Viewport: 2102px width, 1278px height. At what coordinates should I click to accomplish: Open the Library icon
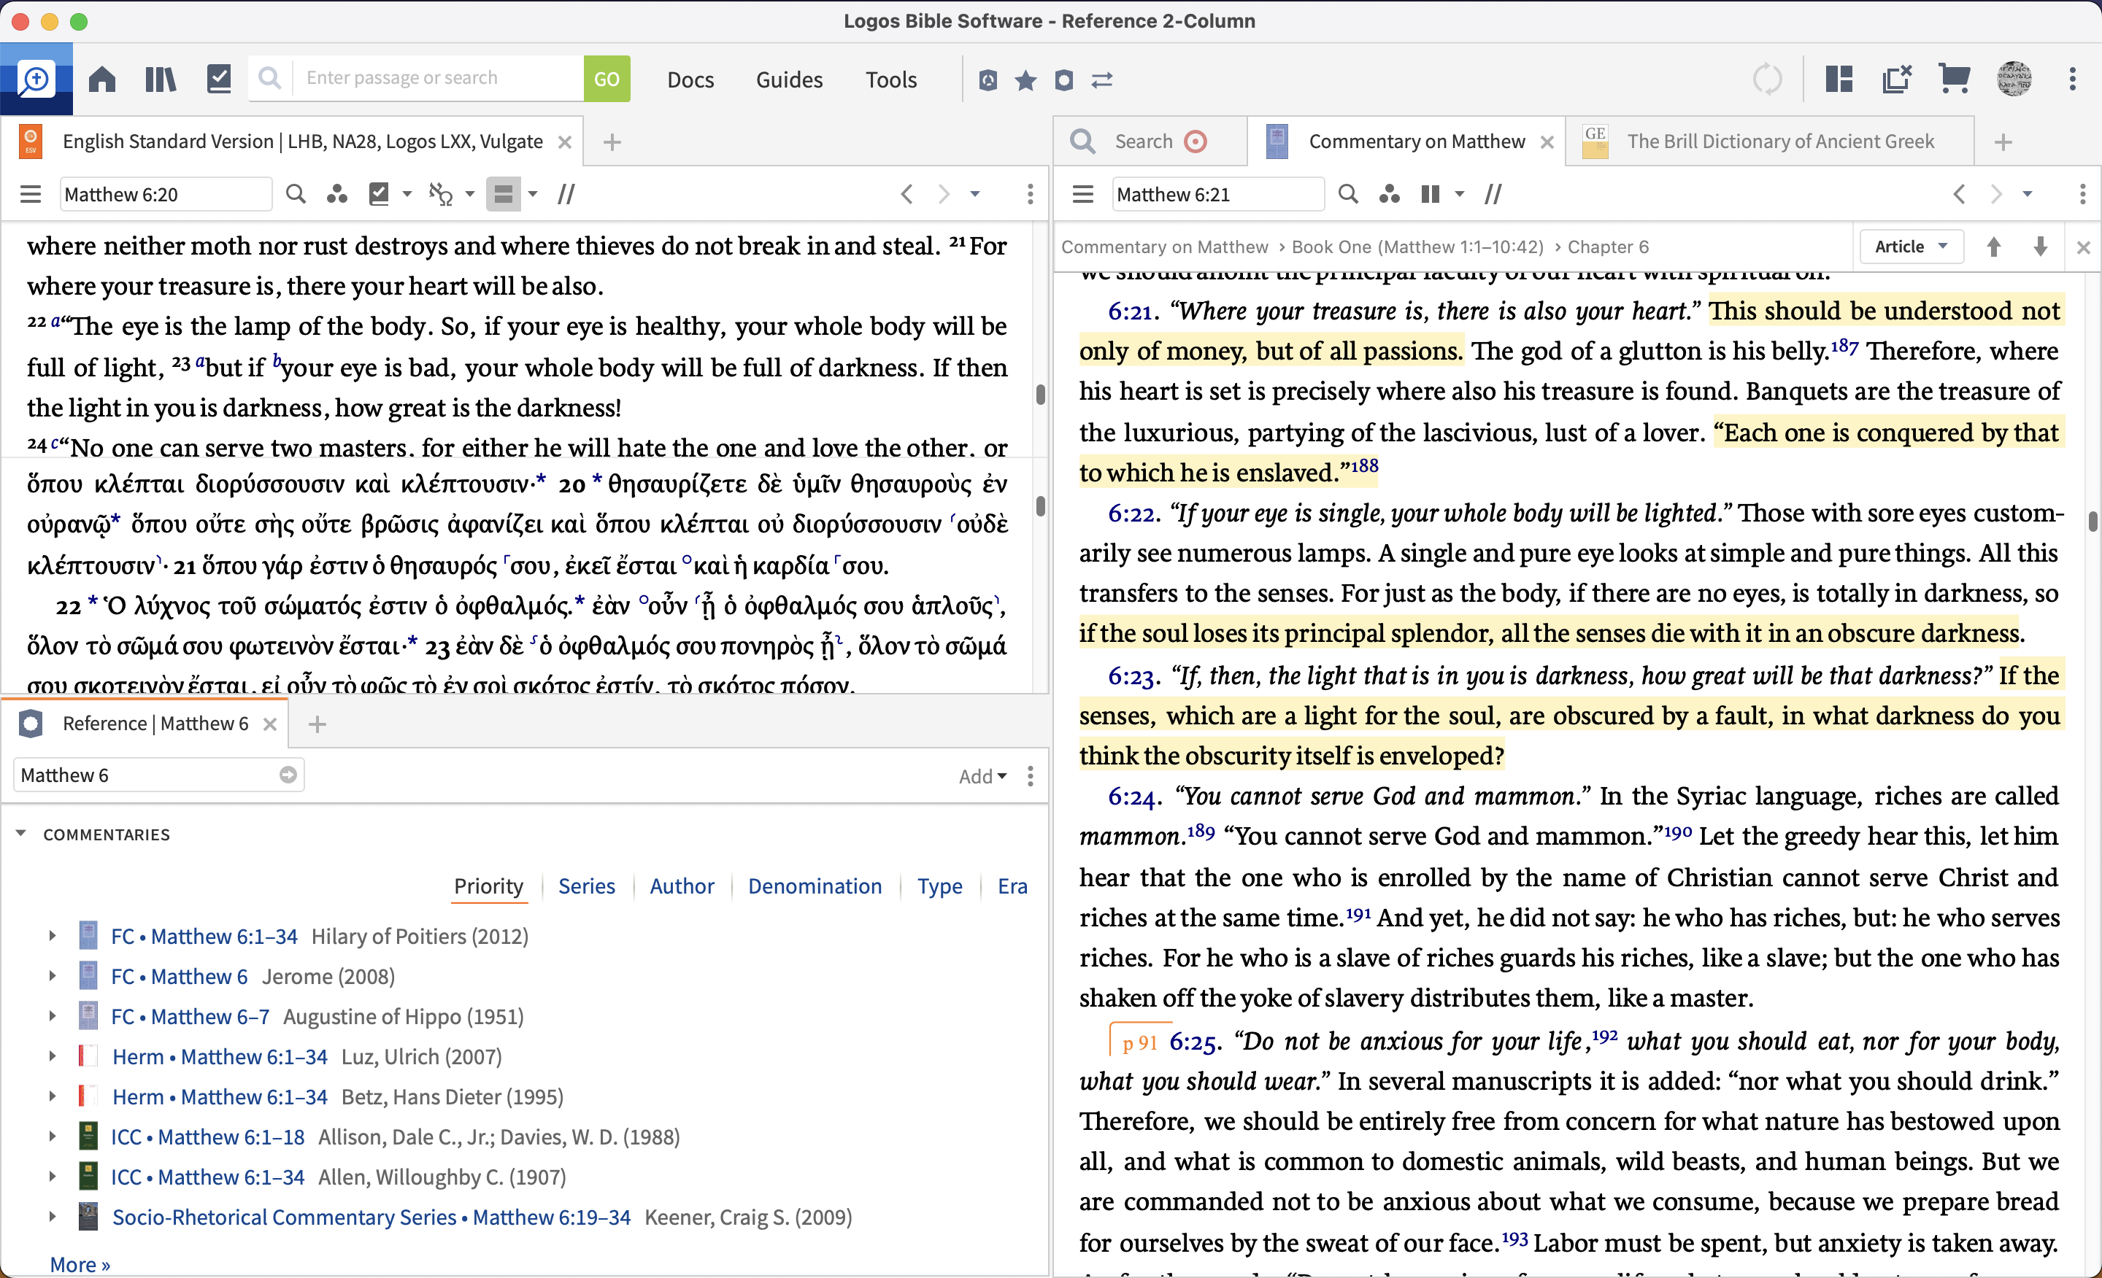[160, 80]
